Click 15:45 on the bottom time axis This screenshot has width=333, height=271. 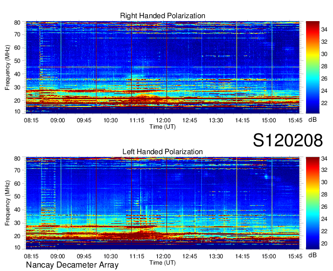coord(295,256)
